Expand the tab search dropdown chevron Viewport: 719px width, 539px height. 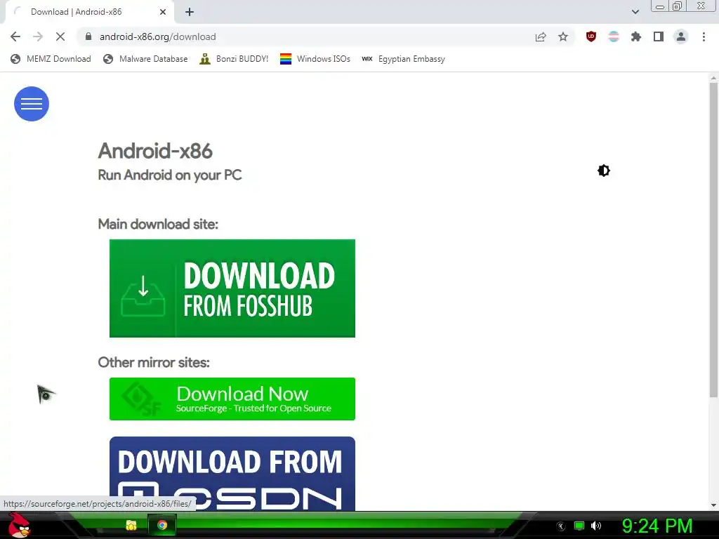click(635, 12)
